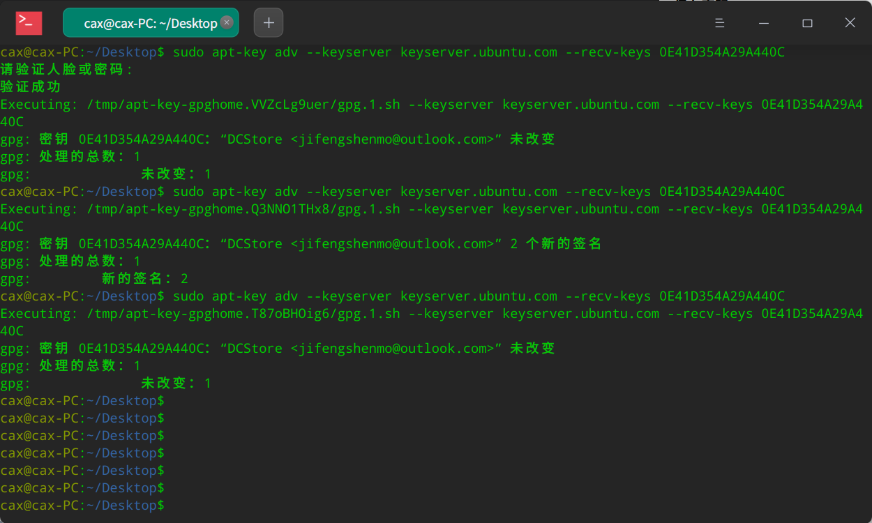Select the keyserver.ubuntu.com URL in the first command
Image resolution: width=872 pixels, height=523 pixels.
coord(479,52)
